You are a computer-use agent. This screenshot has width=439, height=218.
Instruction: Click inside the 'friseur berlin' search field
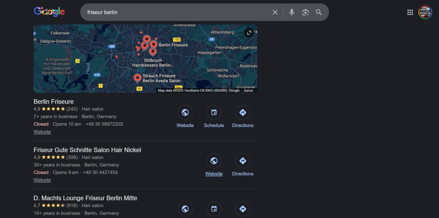[x=171, y=12]
